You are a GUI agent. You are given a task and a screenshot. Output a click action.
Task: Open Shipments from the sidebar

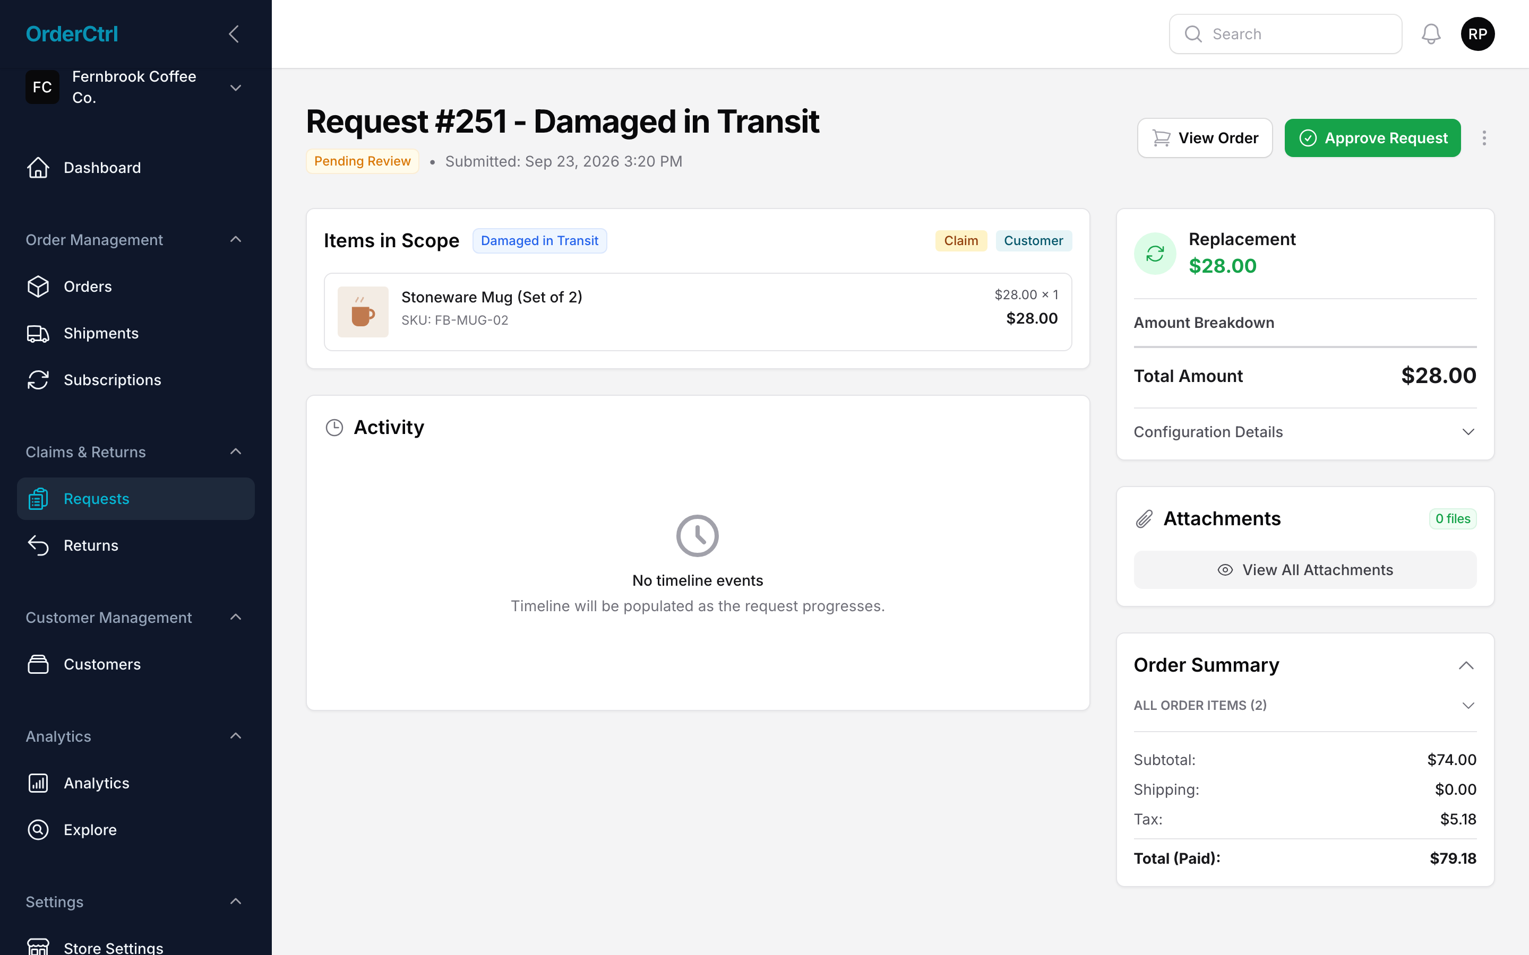click(136, 334)
